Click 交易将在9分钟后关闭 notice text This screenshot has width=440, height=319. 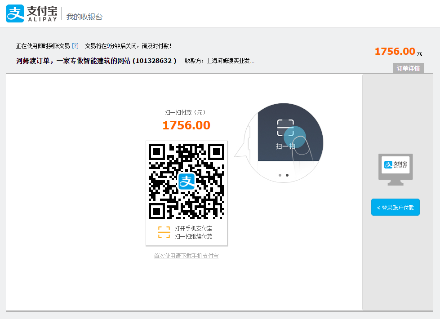click(128, 46)
